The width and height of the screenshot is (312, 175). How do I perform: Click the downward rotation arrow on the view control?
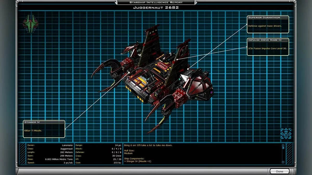click(286, 138)
